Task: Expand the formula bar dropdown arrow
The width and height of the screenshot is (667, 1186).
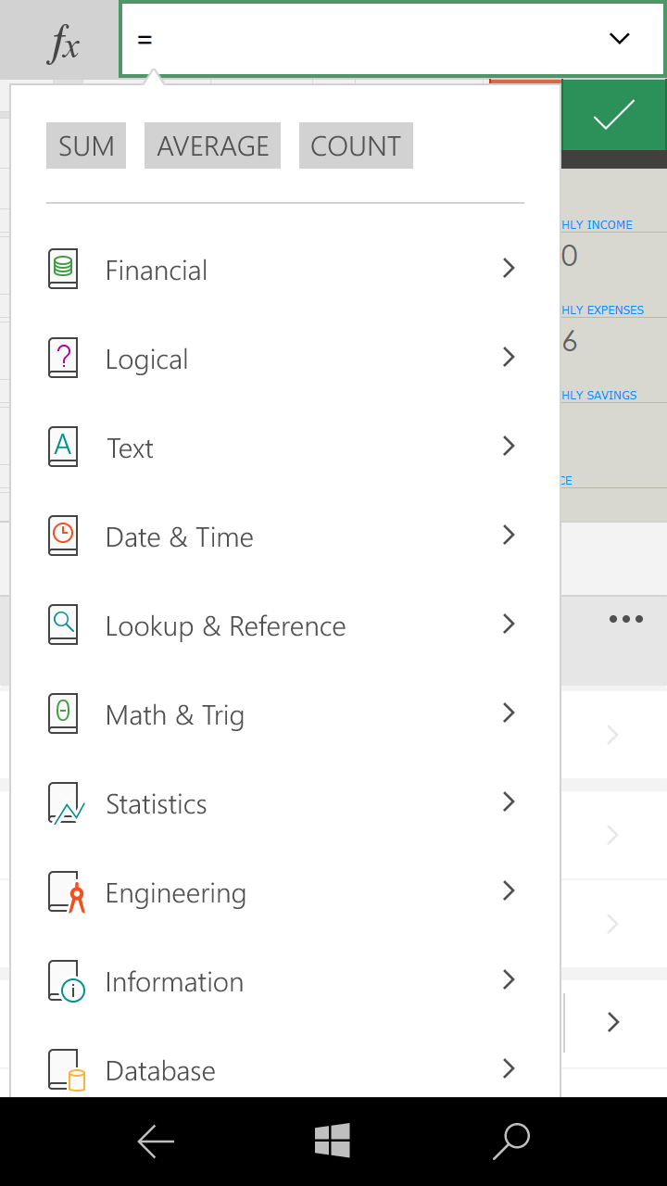Action: click(619, 39)
